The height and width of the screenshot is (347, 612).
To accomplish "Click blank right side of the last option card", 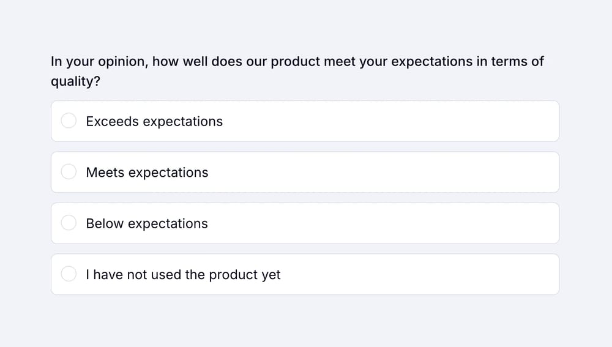I will 428,275.
